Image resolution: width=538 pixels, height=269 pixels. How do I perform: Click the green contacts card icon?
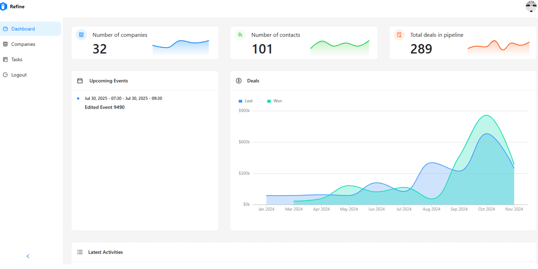click(240, 35)
